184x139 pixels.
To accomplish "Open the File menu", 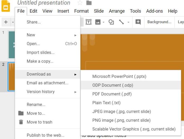I will (x=21, y=11).
